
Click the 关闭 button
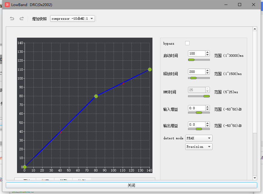(131, 185)
